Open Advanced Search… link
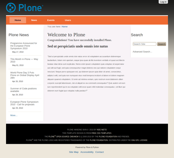 (x=142, y=52)
